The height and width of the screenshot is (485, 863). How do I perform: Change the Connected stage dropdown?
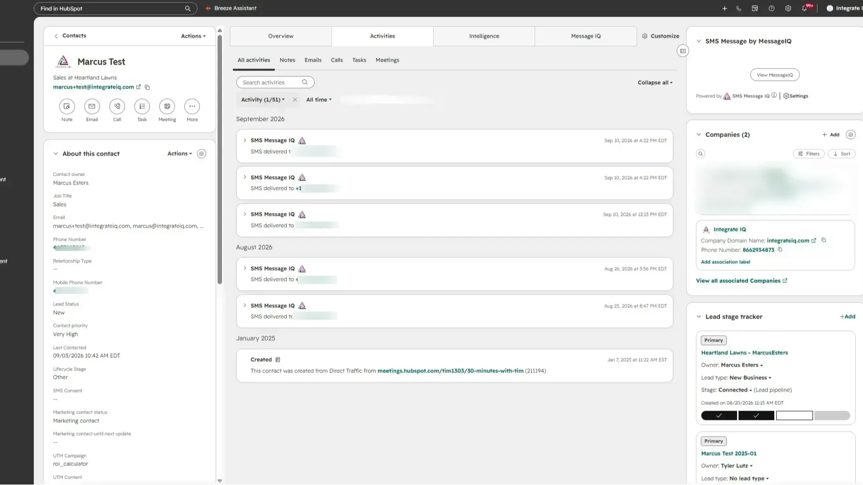[735, 390]
